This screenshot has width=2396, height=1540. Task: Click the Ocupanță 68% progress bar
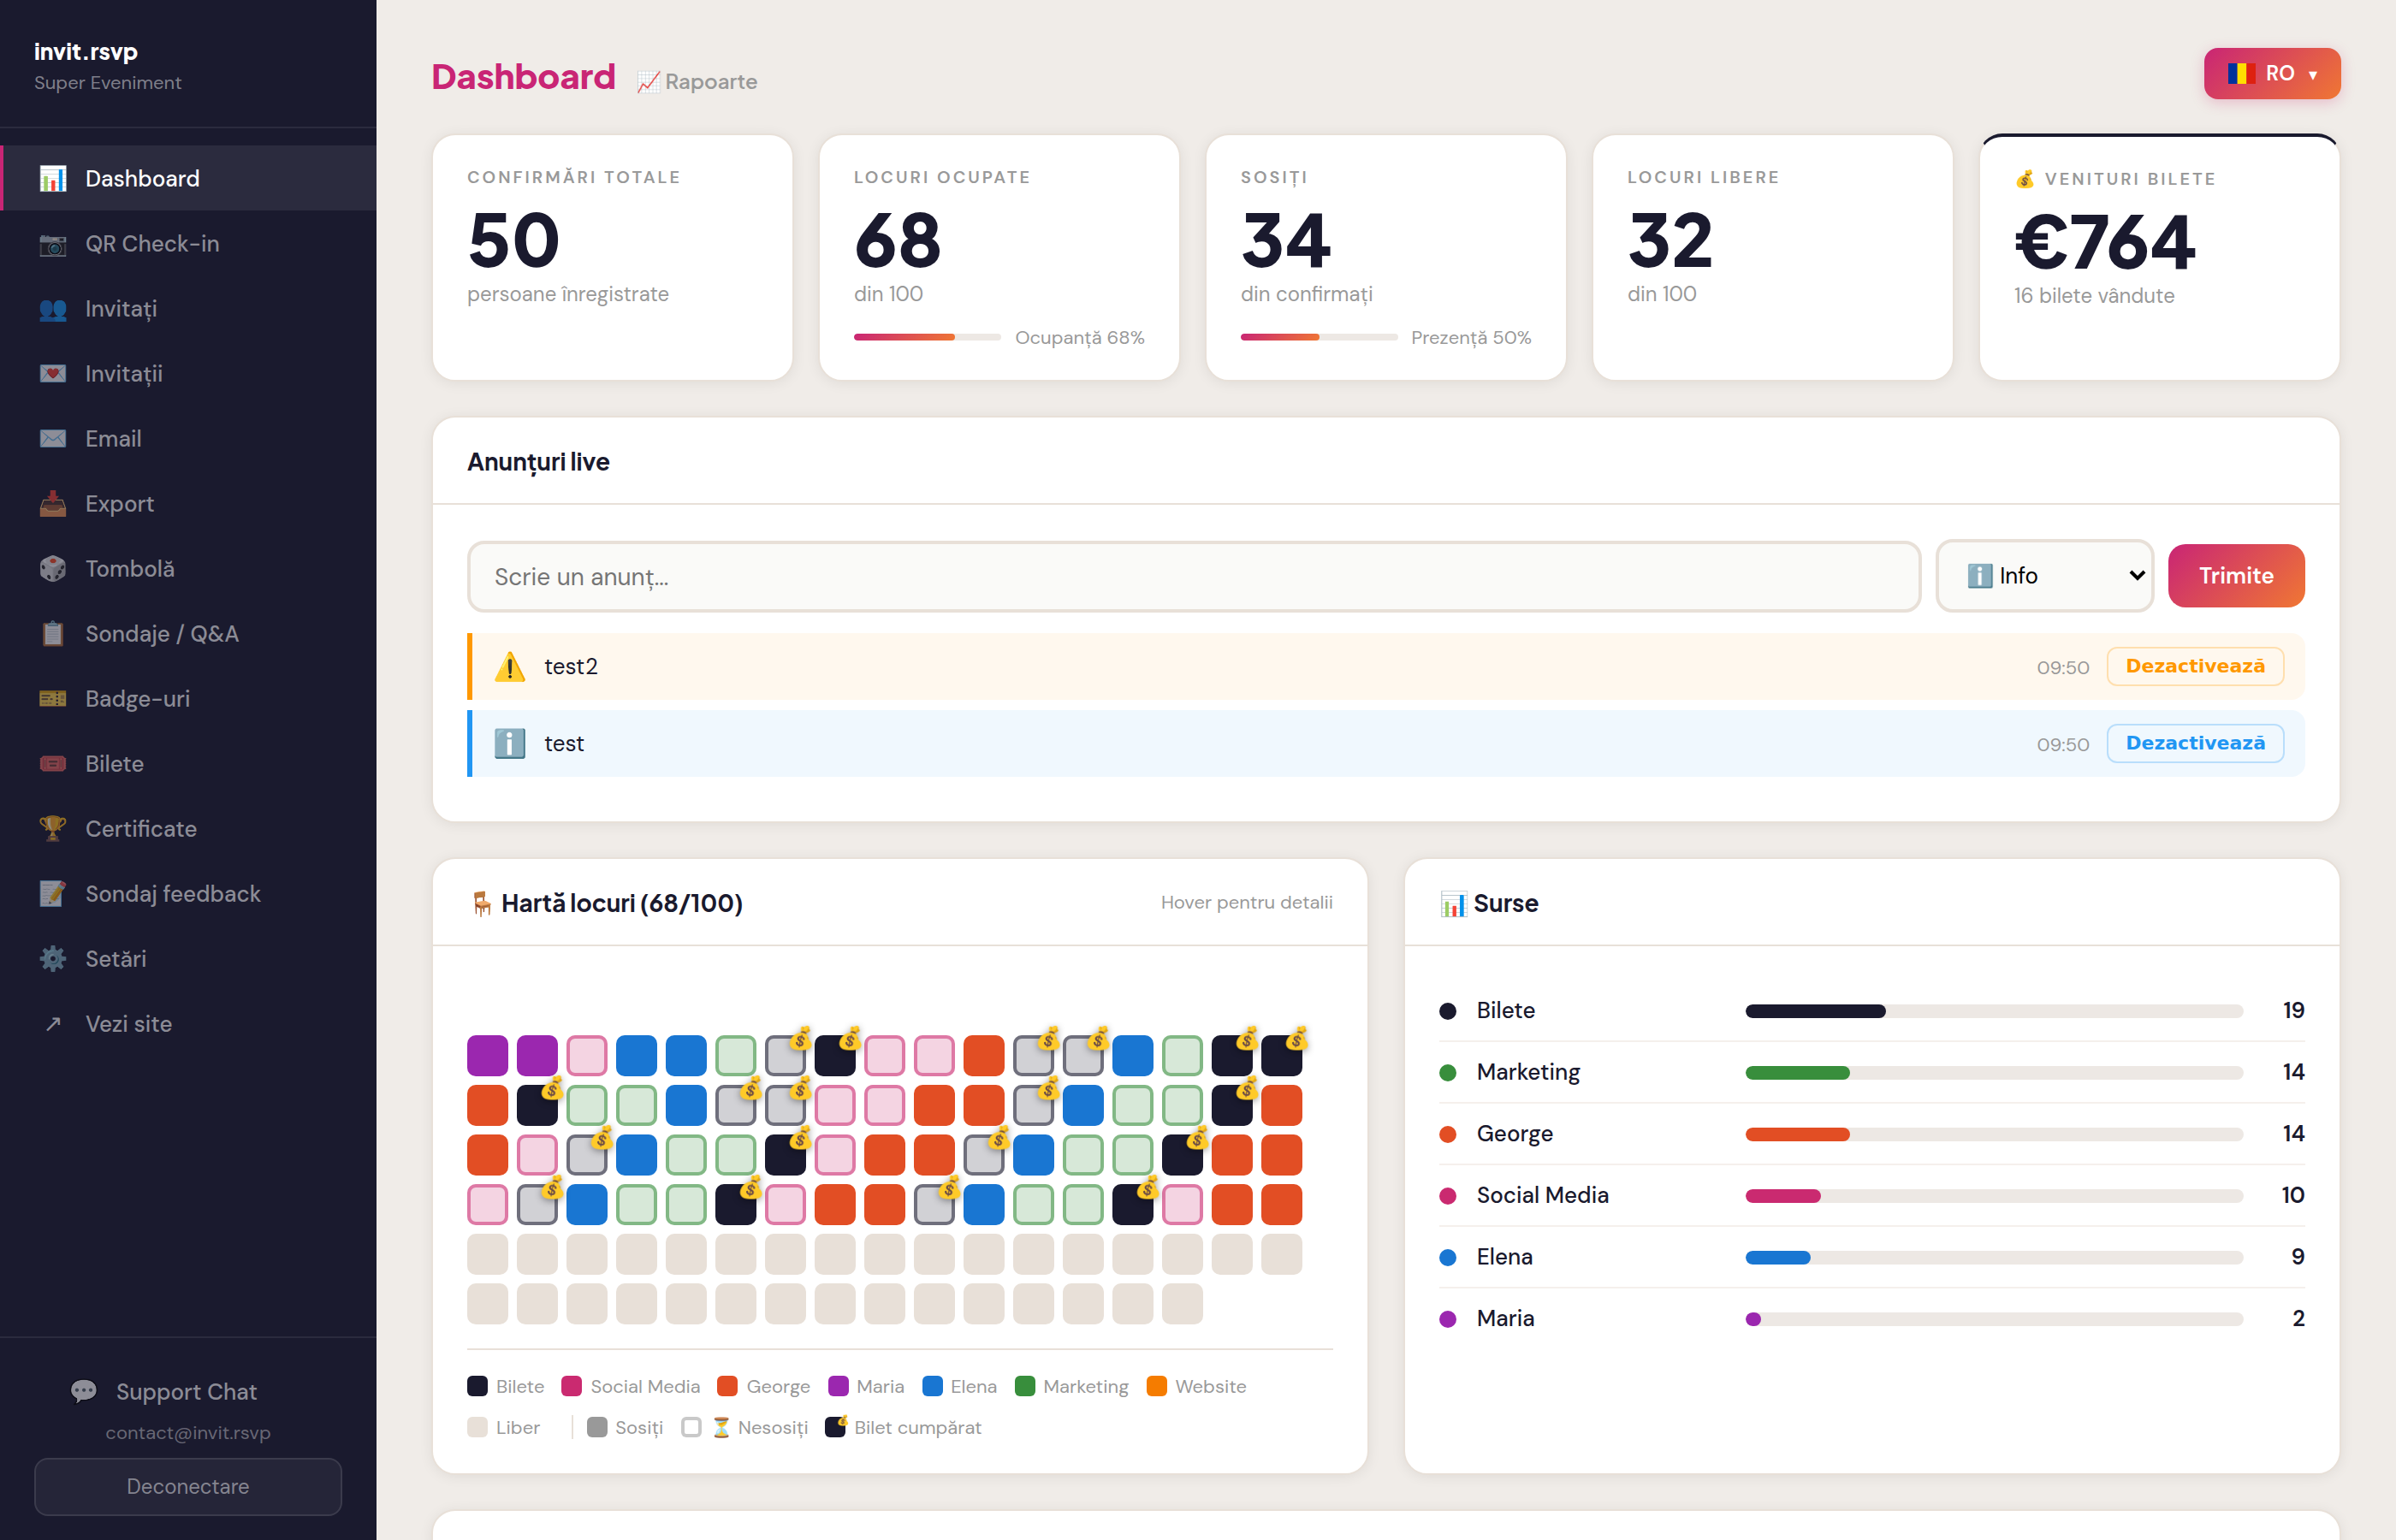coord(927,337)
